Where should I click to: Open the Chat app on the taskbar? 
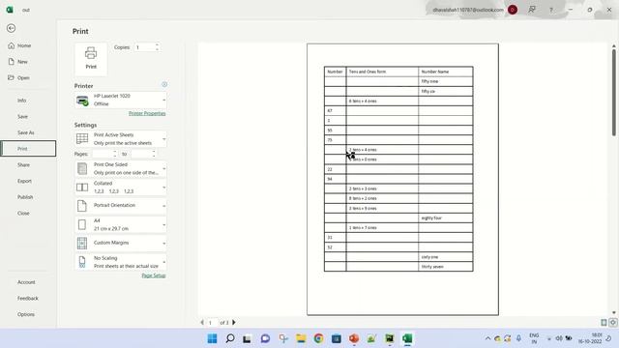pos(265,338)
